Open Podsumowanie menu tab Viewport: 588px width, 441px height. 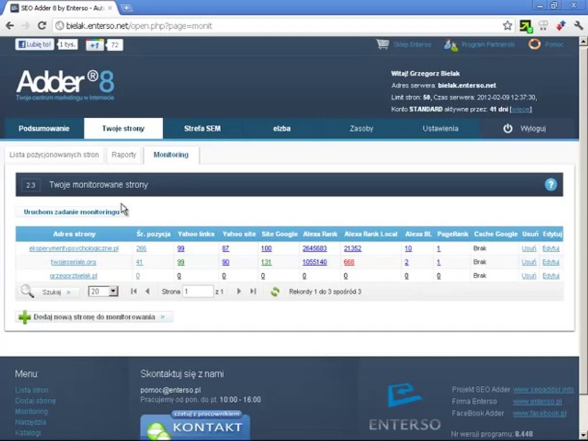click(44, 129)
